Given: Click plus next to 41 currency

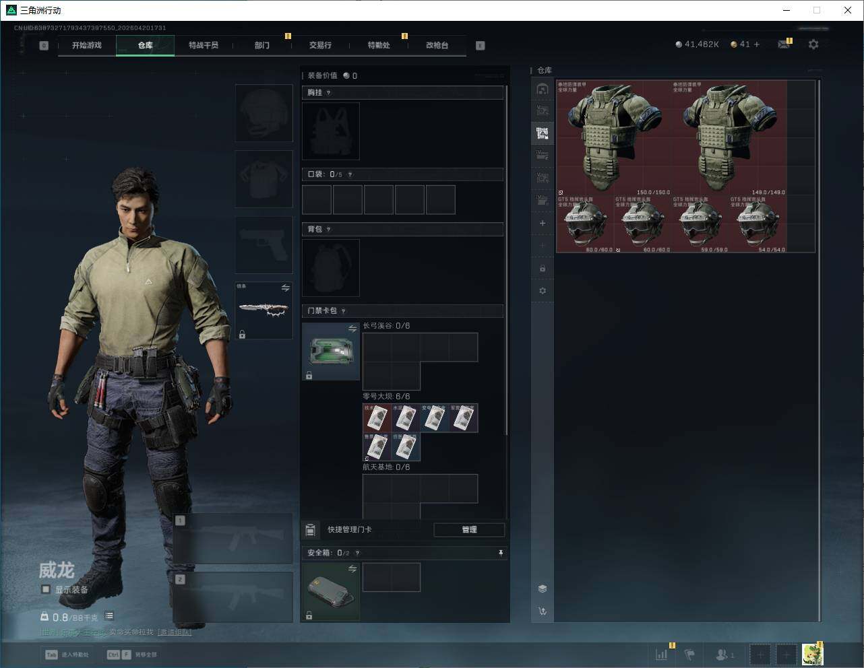Looking at the screenshot, I should point(757,44).
